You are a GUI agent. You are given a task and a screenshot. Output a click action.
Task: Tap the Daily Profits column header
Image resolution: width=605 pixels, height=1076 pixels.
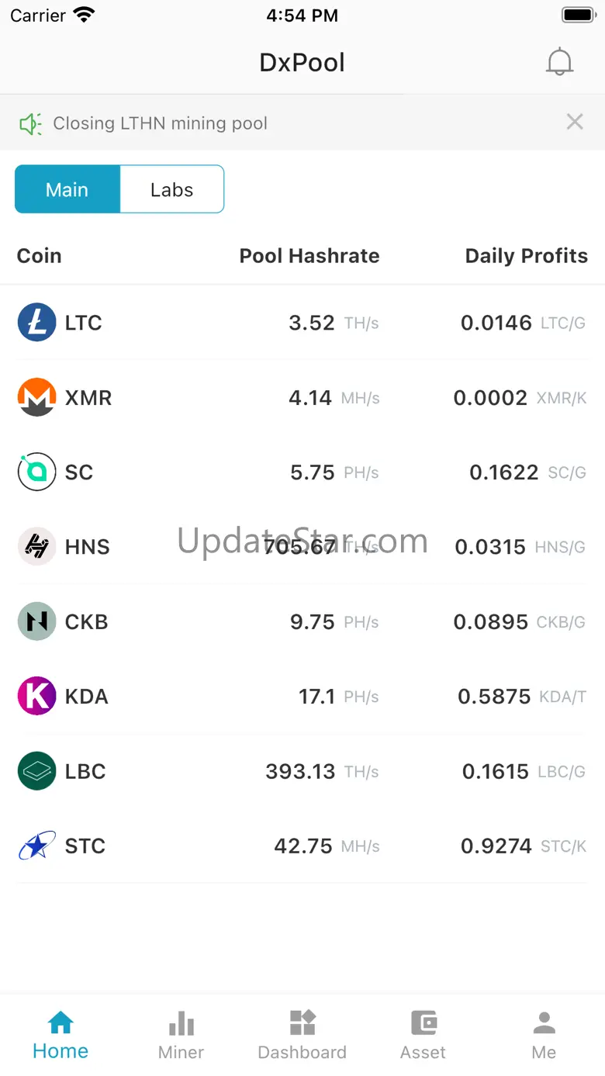pyautogui.click(x=526, y=256)
